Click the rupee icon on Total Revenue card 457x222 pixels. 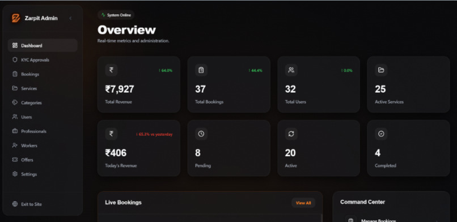tap(111, 70)
